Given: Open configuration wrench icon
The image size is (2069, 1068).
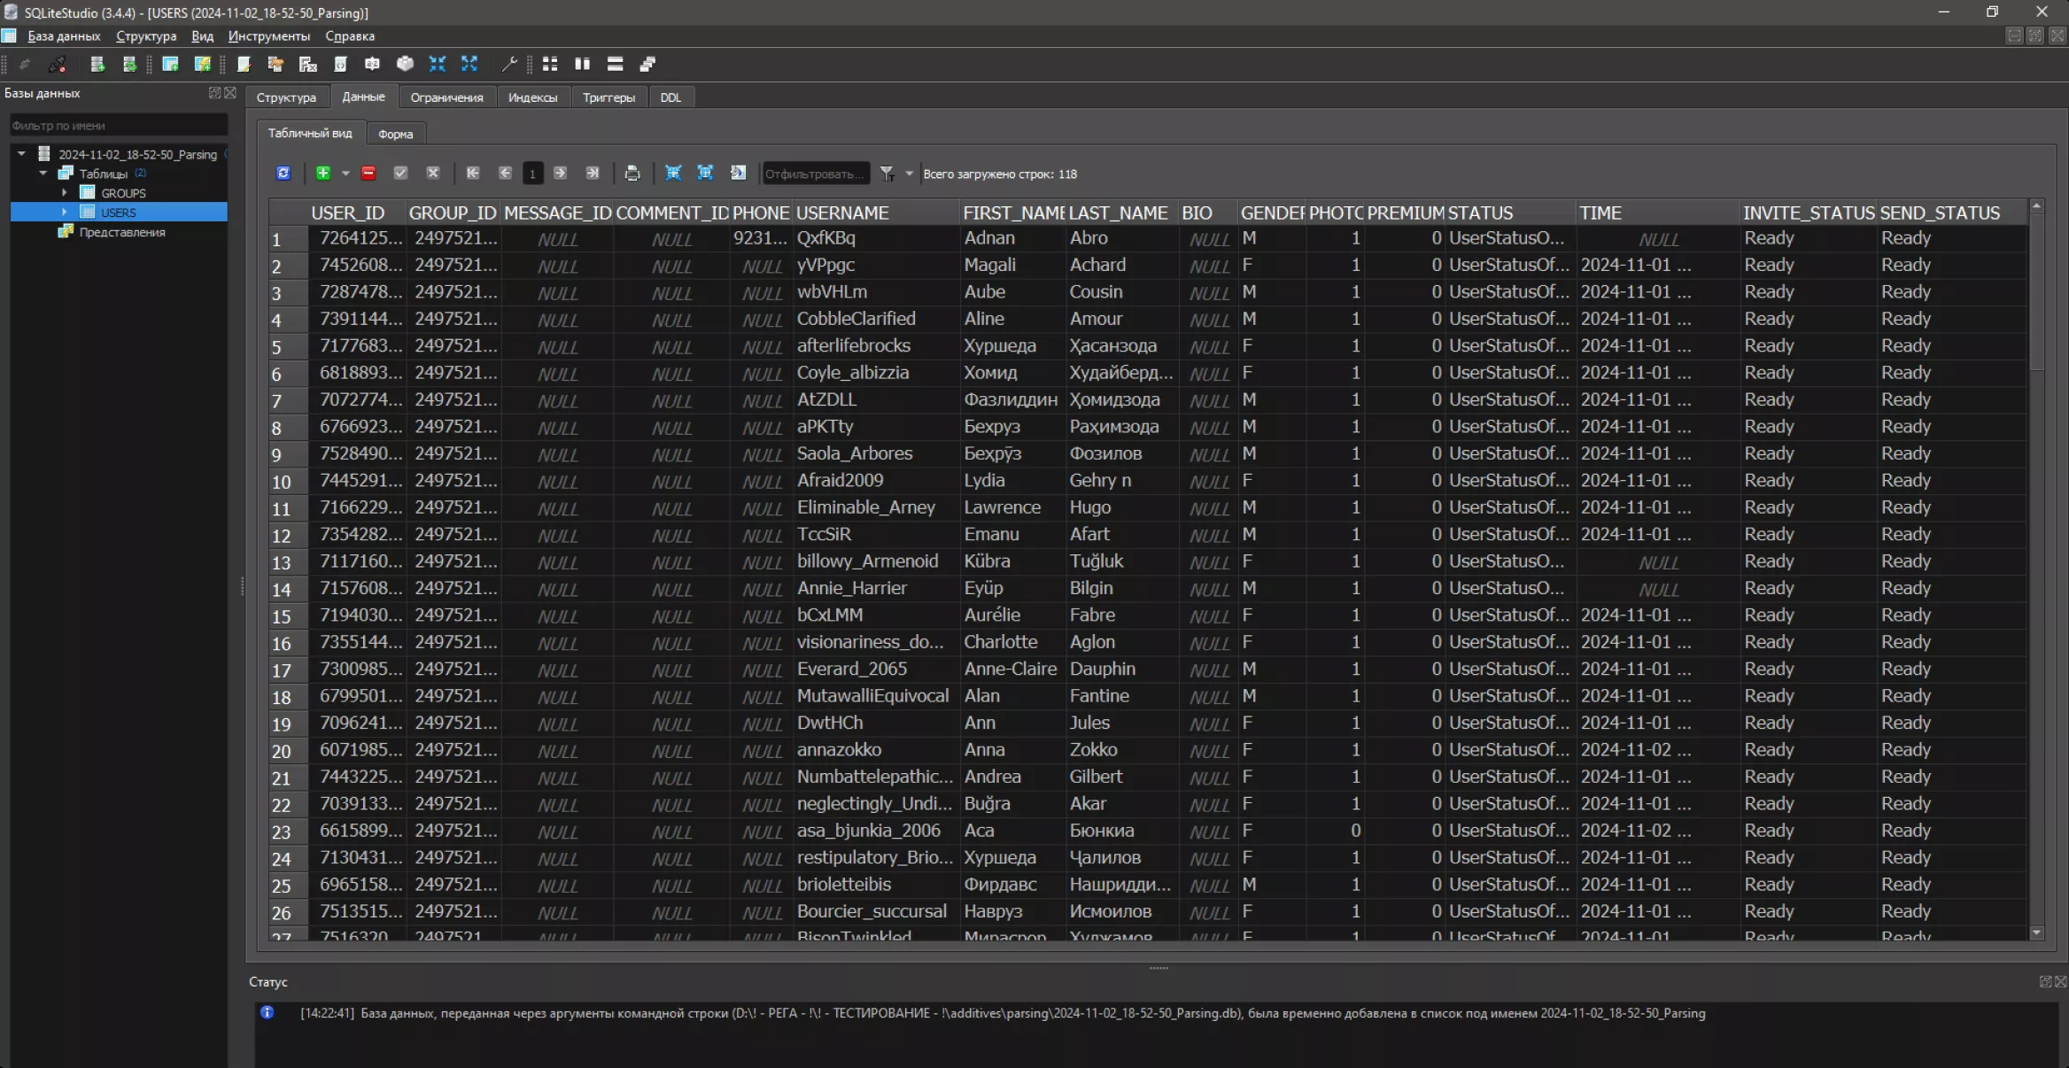Looking at the screenshot, I should coord(509,64).
